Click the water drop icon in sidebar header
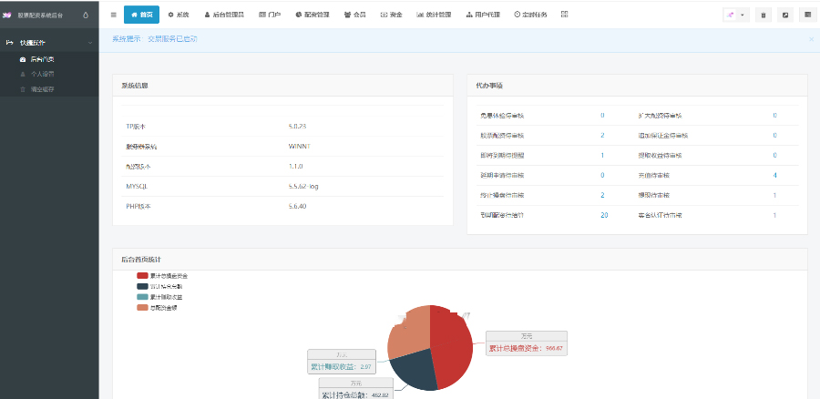This screenshot has height=399, width=820. [86, 15]
